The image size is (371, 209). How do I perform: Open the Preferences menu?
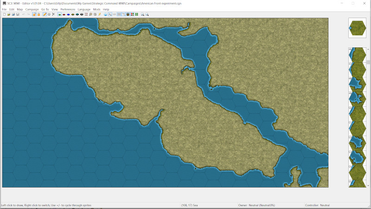68,9
